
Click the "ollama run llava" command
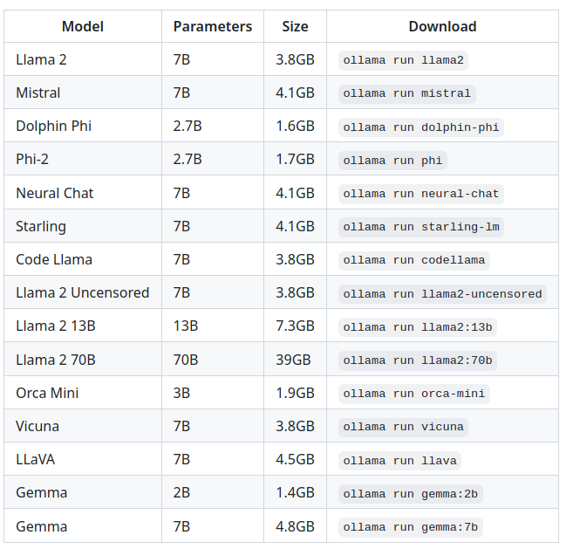tap(399, 460)
